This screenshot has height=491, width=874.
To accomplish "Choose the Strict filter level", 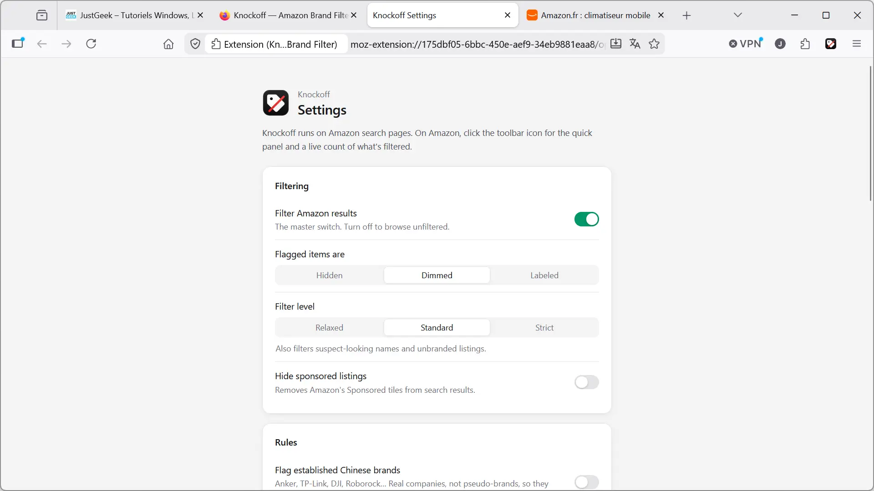I will tap(544, 327).
